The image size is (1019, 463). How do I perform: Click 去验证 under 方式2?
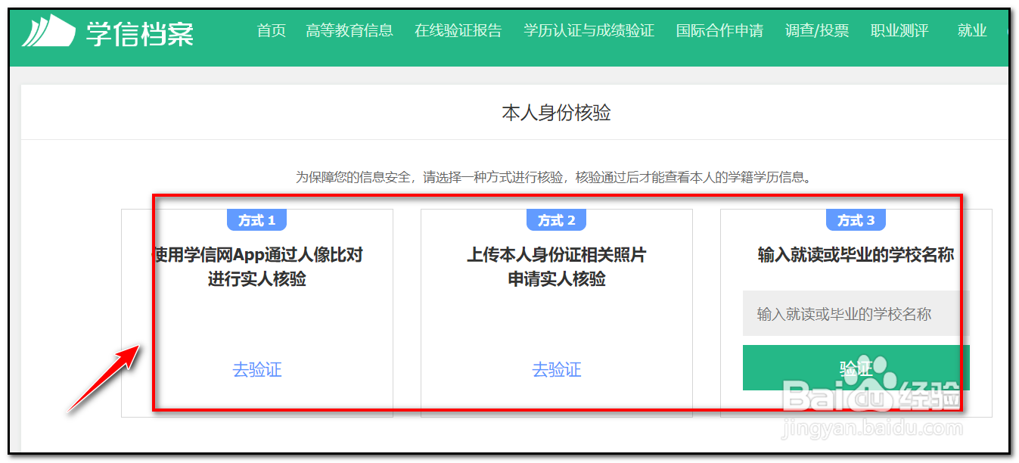tap(556, 370)
